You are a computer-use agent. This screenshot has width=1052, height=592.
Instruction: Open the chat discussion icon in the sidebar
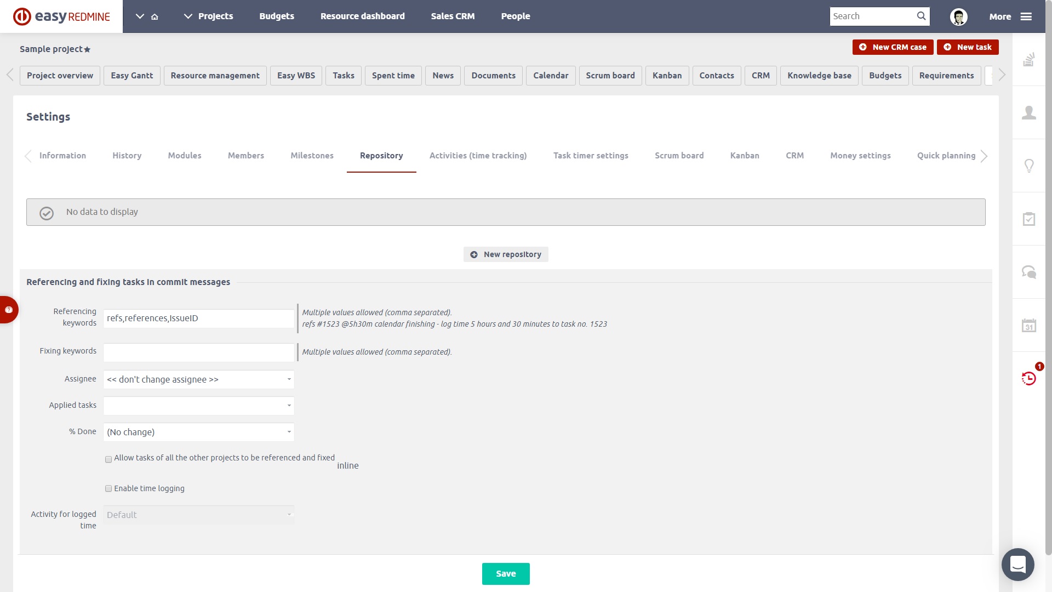1029,272
